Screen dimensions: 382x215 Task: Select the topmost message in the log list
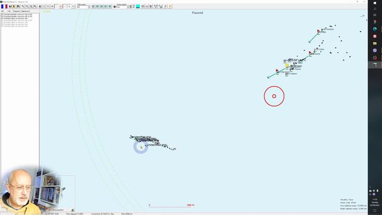tap(17, 15)
